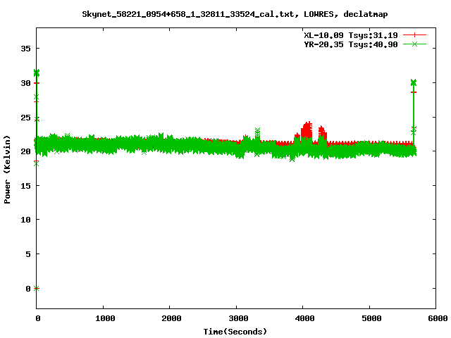Click the y-axis tick label 5
The width and height of the screenshot is (451, 338).
[x=28, y=254]
